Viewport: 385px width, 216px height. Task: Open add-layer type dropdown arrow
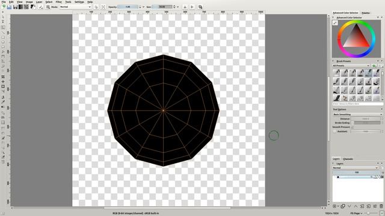(338, 206)
